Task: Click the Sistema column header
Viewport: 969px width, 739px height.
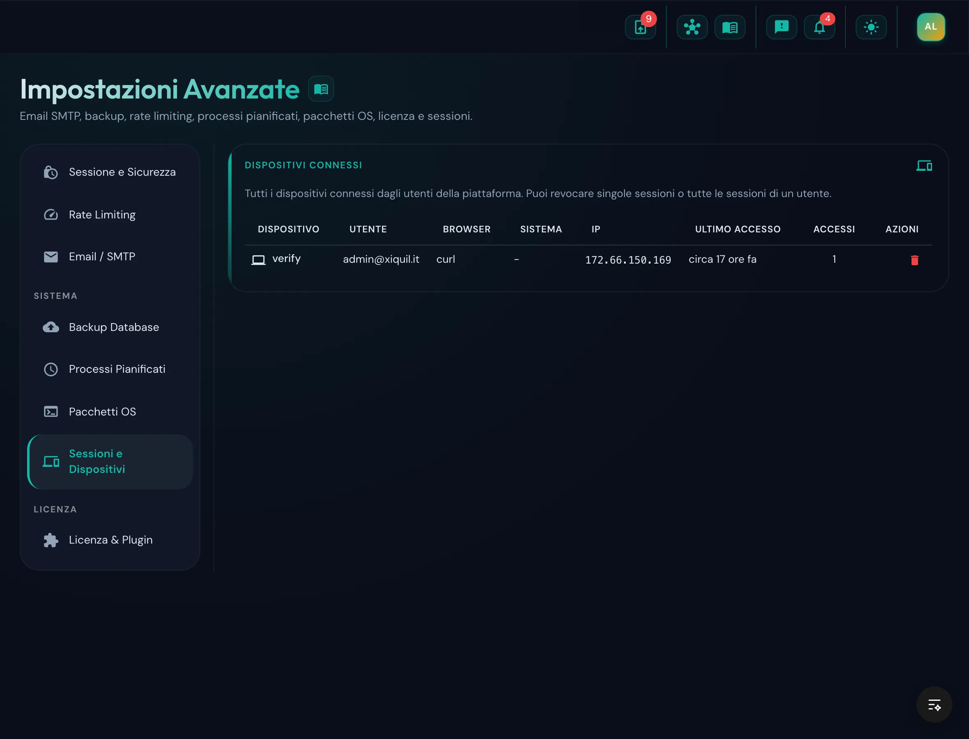Action: 541,229
